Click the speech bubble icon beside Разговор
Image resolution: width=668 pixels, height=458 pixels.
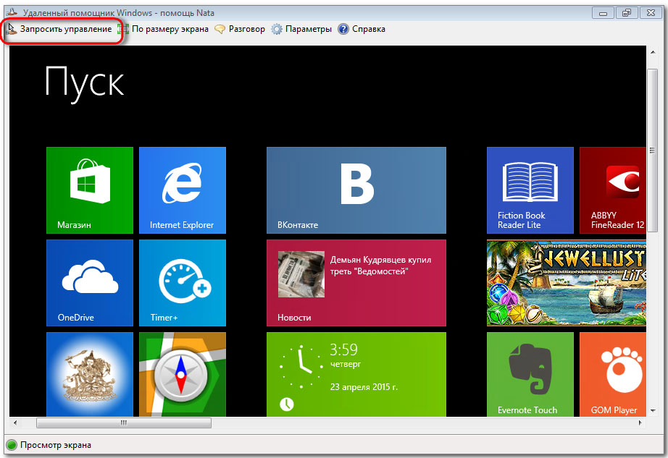220,29
